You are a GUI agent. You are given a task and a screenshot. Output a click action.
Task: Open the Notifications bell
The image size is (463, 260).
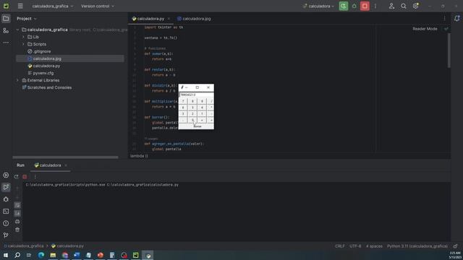tap(456, 19)
